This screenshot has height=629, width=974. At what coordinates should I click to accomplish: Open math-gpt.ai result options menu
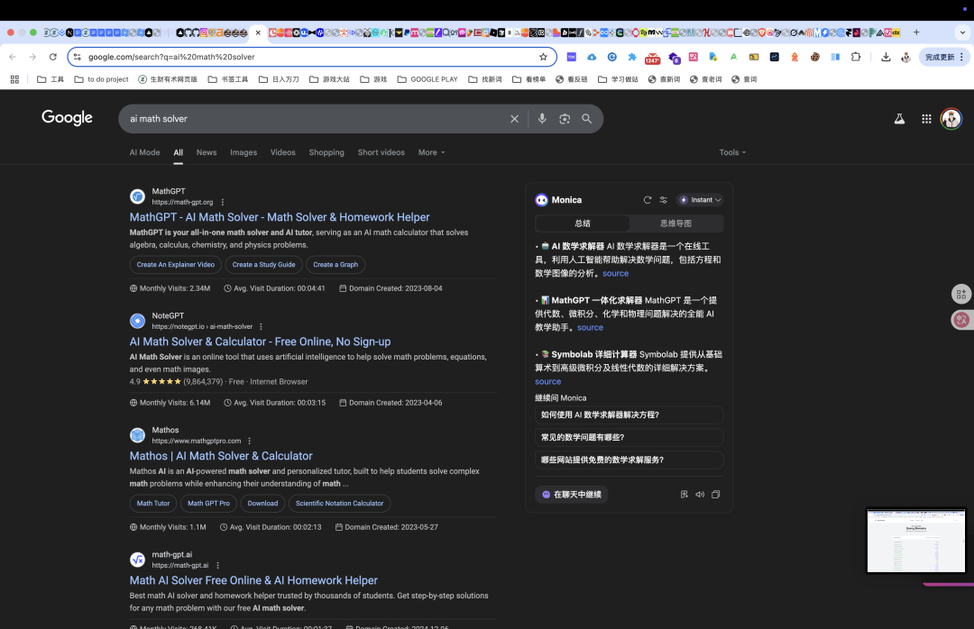pos(217,565)
